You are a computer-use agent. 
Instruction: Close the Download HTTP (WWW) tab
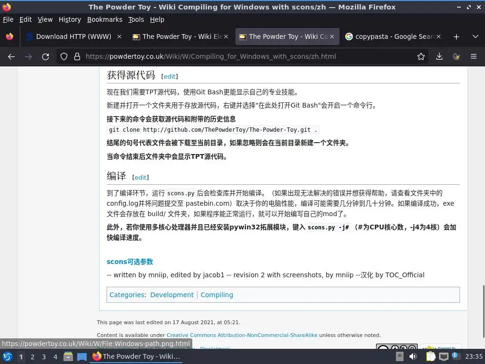pos(119,36)
